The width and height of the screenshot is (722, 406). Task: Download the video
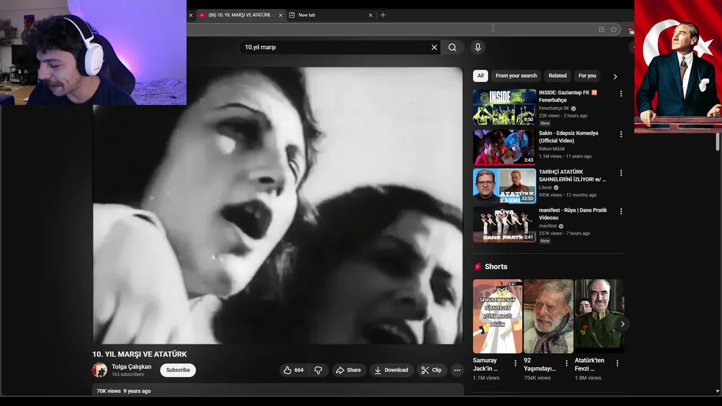coord(391,370)
